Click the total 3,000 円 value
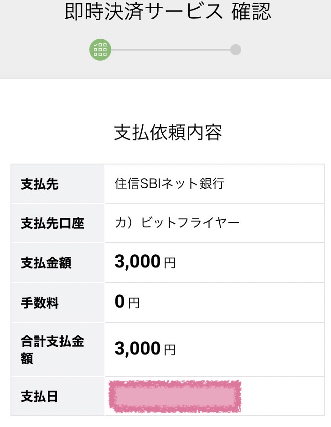 click(x=145, y=349)
